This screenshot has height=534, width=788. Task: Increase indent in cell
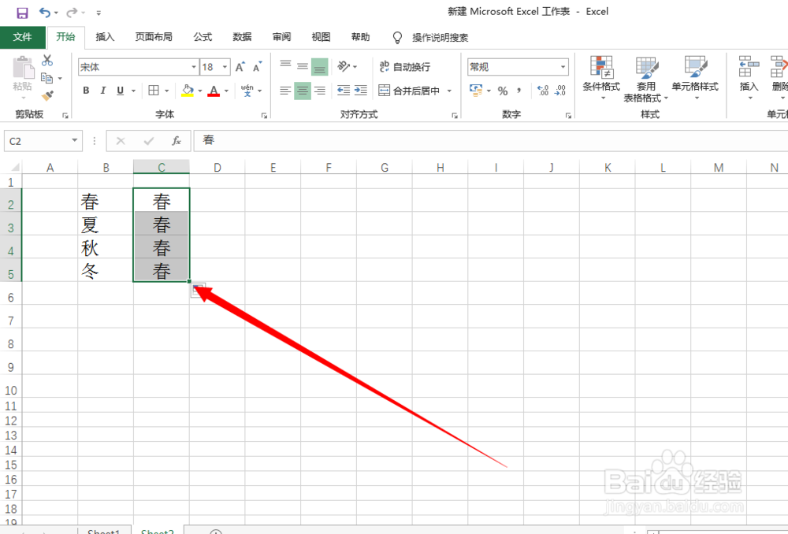[x=361, y=91]
